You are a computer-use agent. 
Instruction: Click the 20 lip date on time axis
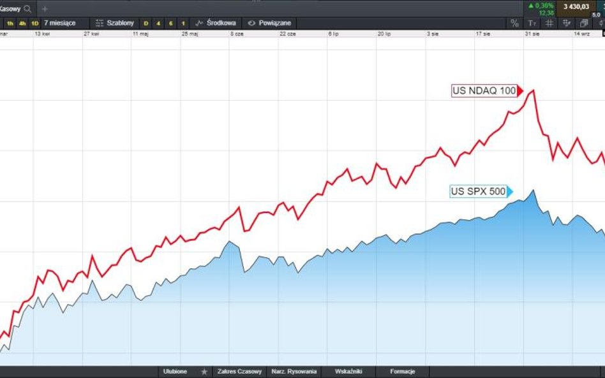coord(384,34)
